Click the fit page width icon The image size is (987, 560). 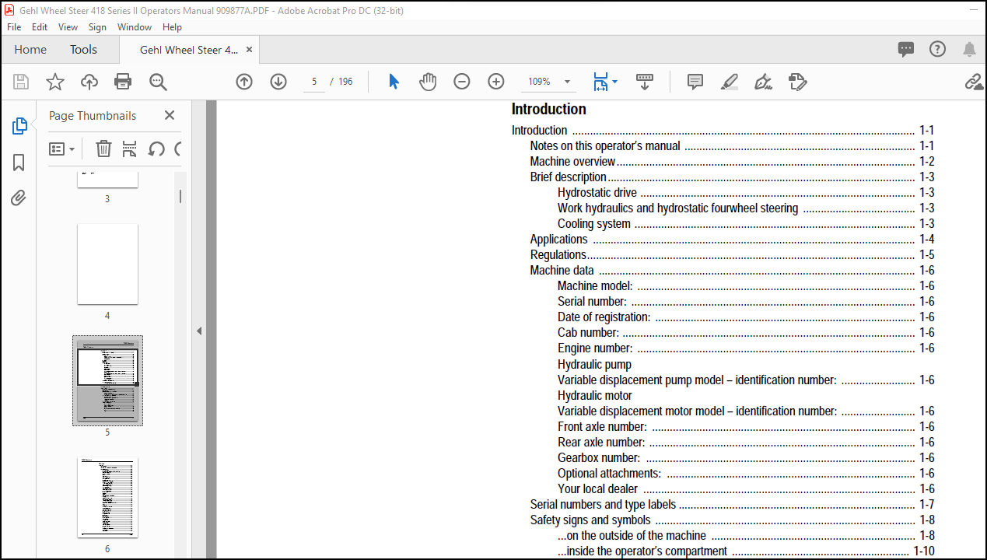pos(600,82)
